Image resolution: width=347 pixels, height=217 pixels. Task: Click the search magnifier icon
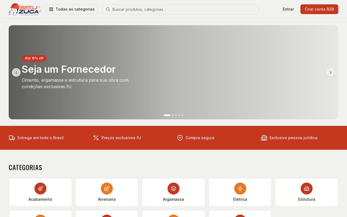coord(108,9)
